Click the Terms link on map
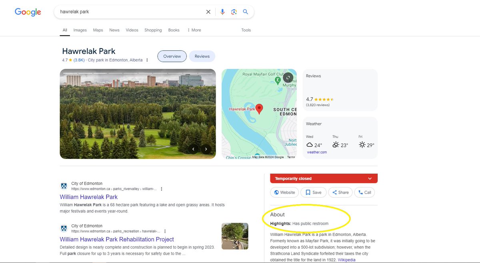This screenshot has height=263, width=480. [x=291, y=157]
